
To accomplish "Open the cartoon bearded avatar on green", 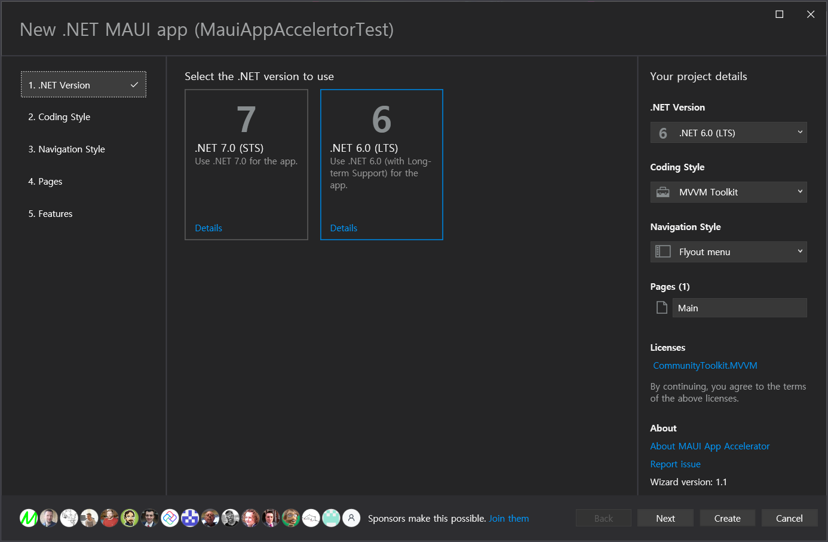I will [x=130, y=518].
